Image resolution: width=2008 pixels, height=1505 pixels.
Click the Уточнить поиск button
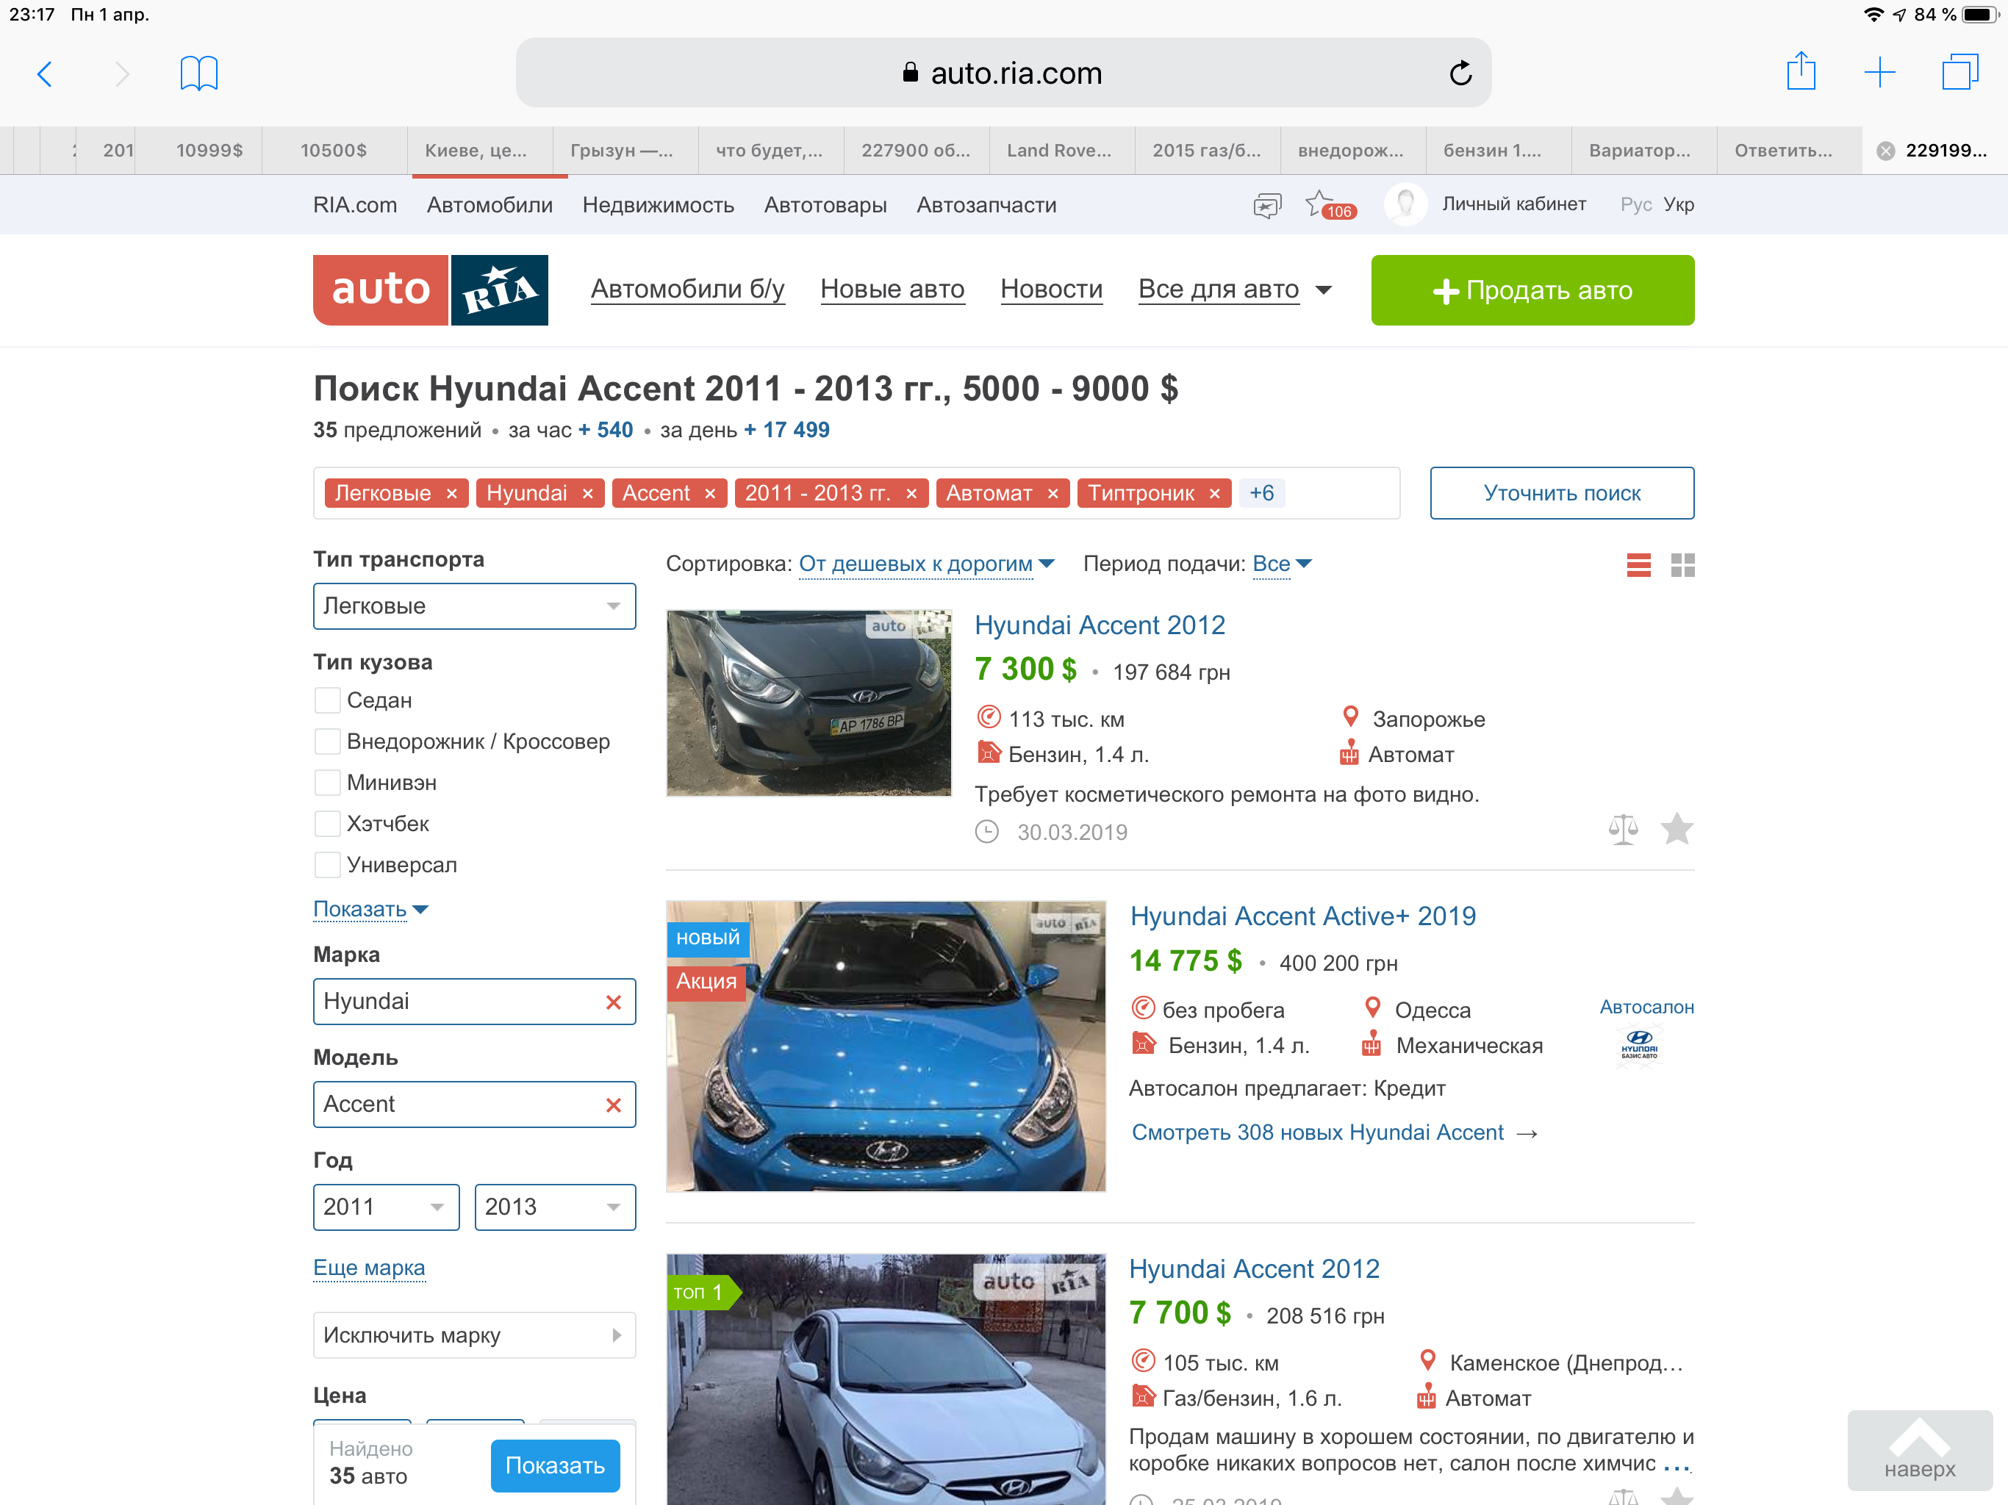pyautogui.click(x=1561, y=494)
